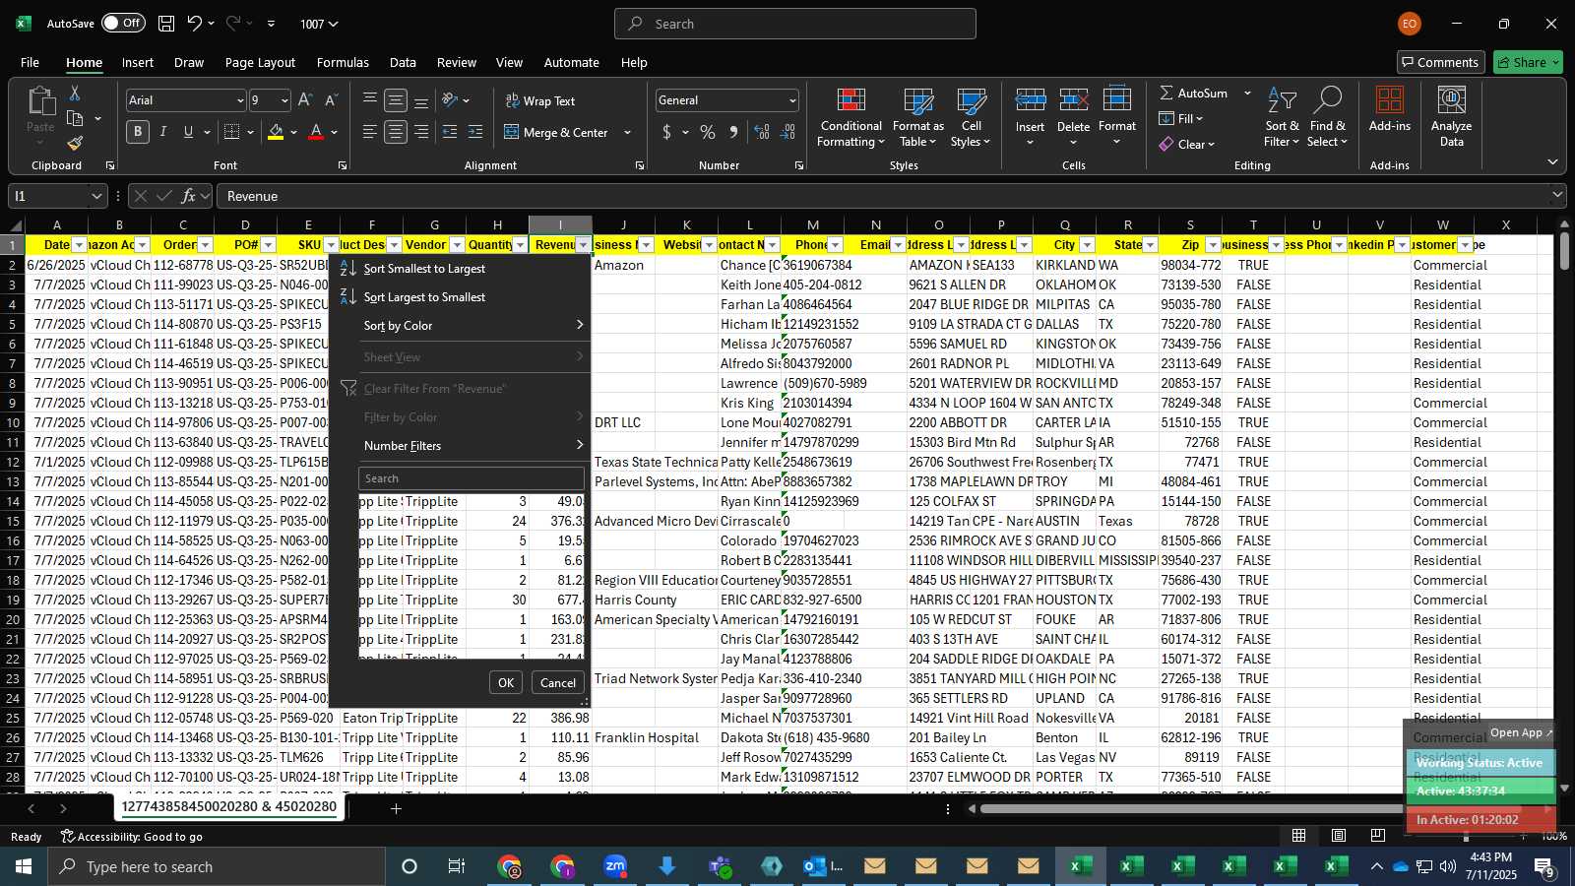This screenshot has height=886, width=1575.
Task: Click the Delete cells icon
Action: pyautogui.click(x=1073, y=101)
